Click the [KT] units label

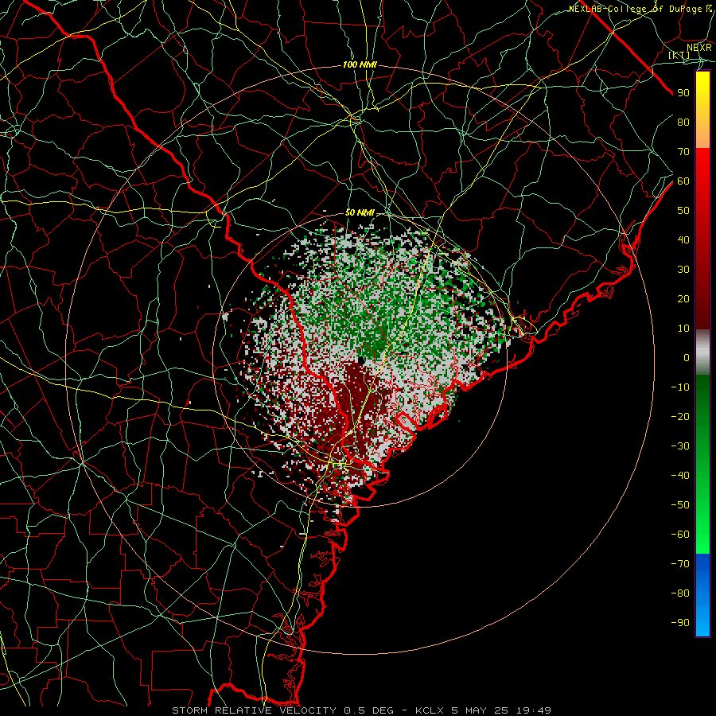pyautogui.click(x=679, y=55)
